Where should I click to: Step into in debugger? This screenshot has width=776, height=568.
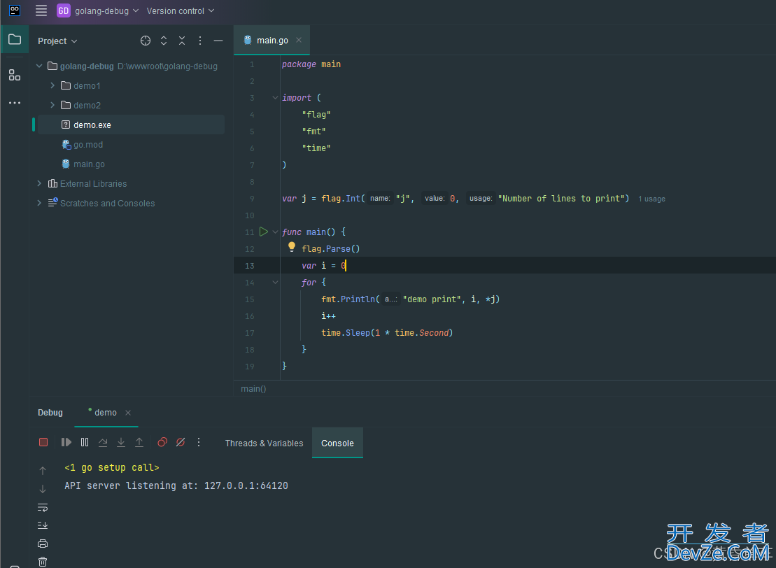click(x=121, y=442)
